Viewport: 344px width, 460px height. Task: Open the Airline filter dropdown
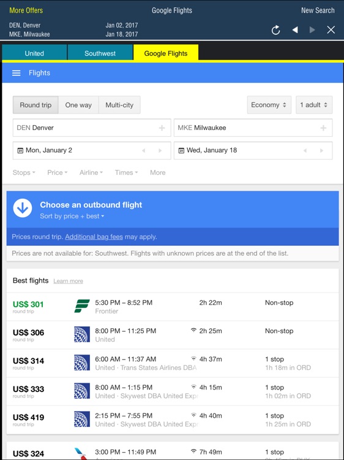(91, 172)
